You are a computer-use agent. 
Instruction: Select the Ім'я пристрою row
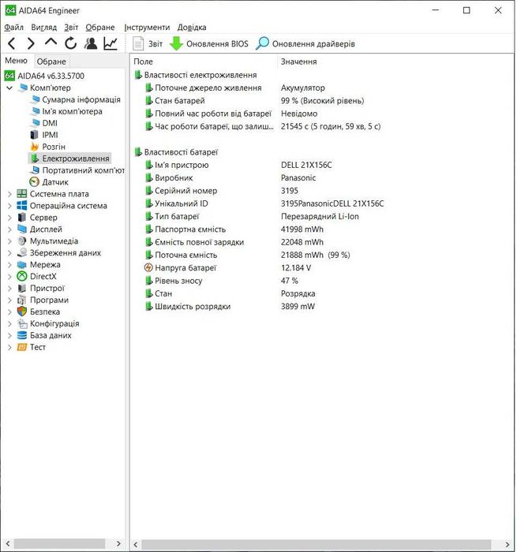click(x=238, y=165)
